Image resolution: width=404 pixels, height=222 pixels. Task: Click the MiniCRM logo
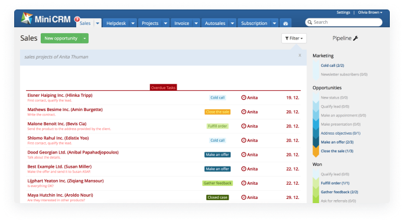[46, 18]
